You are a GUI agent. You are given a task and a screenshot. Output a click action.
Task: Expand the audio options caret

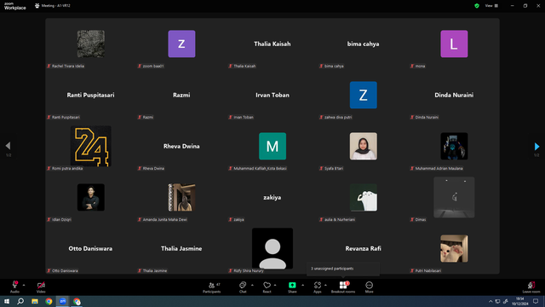(x=24, y=285)
